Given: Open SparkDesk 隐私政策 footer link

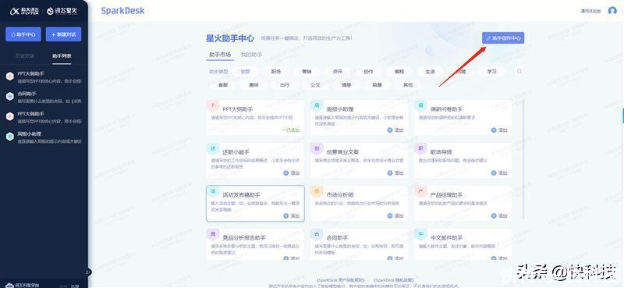Looking at the screenshot, I should tap(394, 280).
